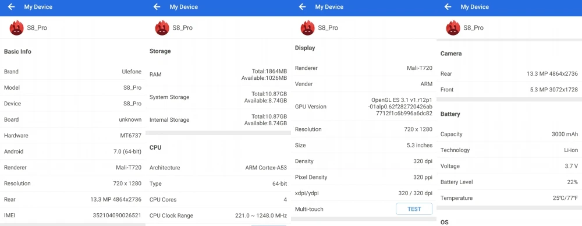Select RAM Total:1864MB value
Screen dimensions: 582x226
pos(269,72)
